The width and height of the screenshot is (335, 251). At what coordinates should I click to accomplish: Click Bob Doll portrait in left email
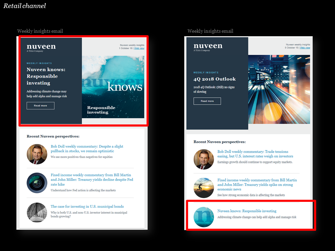(37, 154)
